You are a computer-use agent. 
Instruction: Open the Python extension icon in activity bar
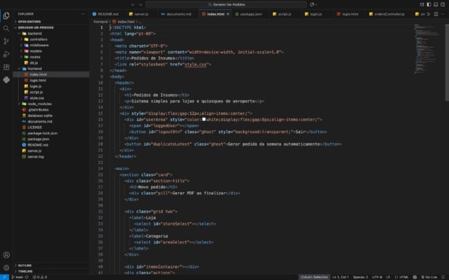pyautogui.click(x=6, y=80)
